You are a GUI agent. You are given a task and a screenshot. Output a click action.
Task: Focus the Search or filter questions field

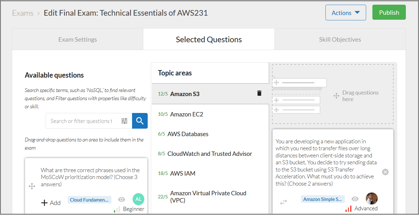82,121
